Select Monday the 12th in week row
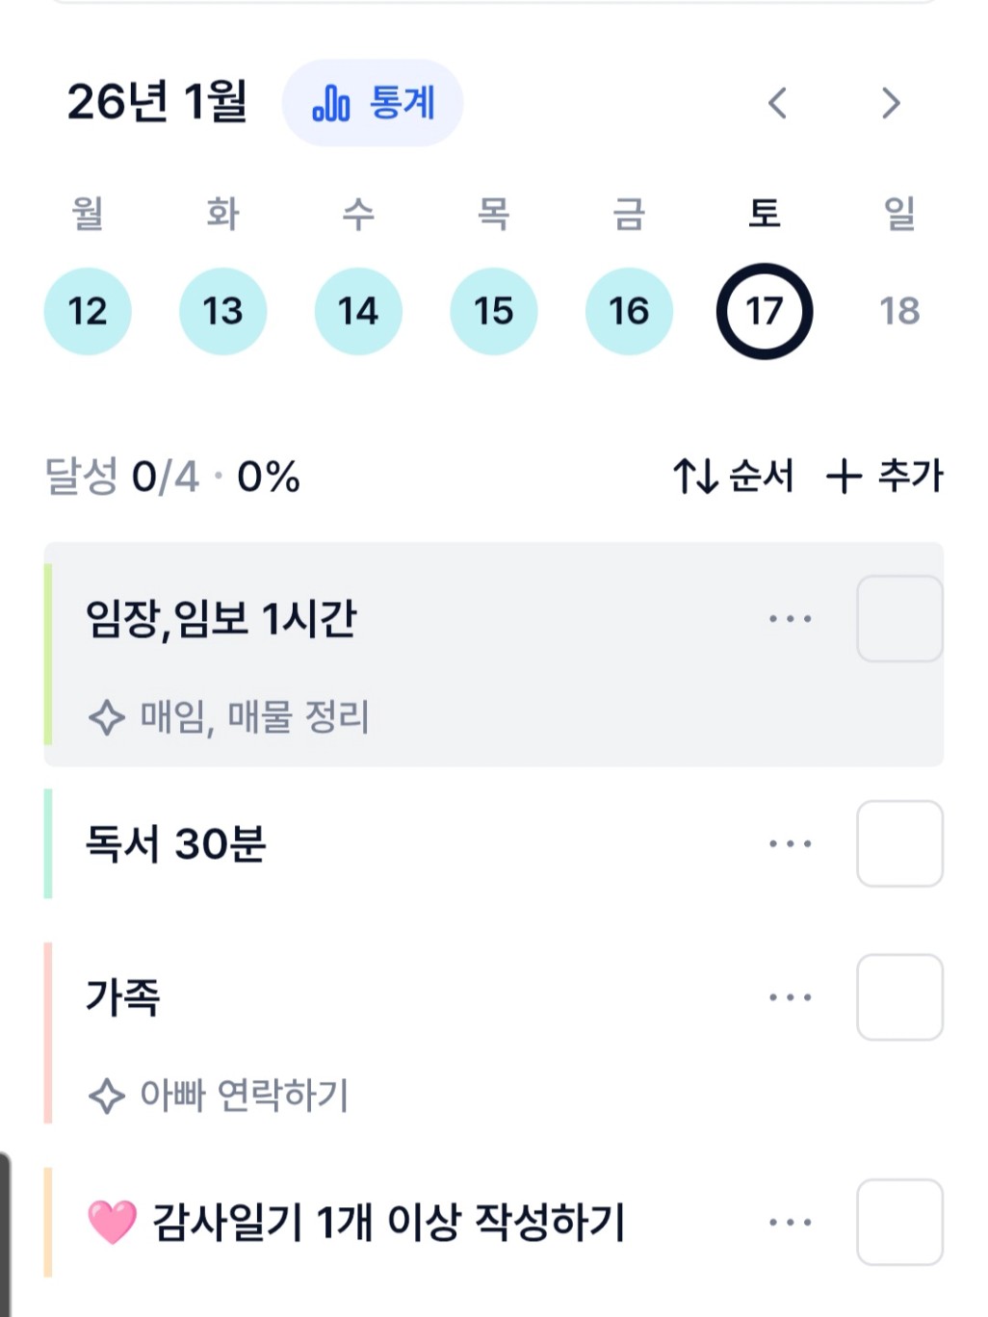The height and width of the screenshot is (1317, 988). 88,312
